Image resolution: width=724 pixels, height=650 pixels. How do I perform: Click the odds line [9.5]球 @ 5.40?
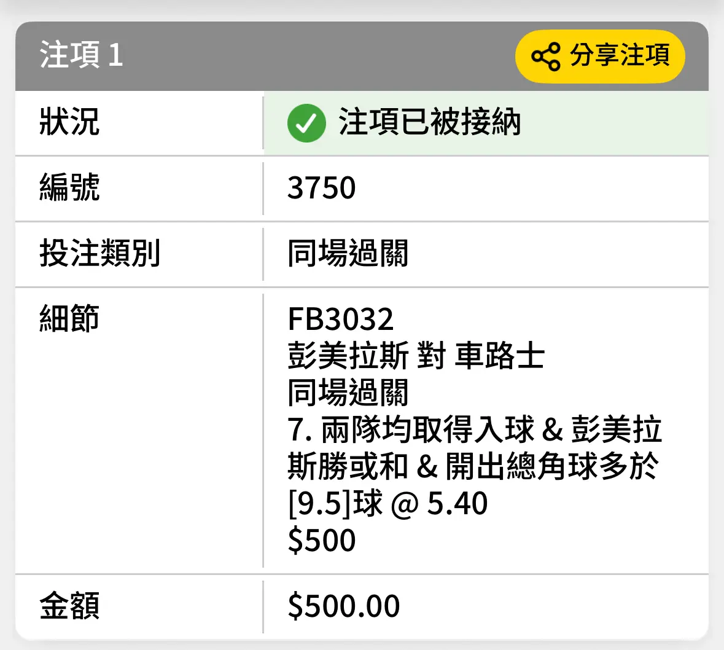pos(387,503)
